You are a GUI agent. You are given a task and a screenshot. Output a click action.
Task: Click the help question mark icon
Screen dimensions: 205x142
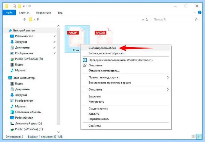click(x=200, y=13)
